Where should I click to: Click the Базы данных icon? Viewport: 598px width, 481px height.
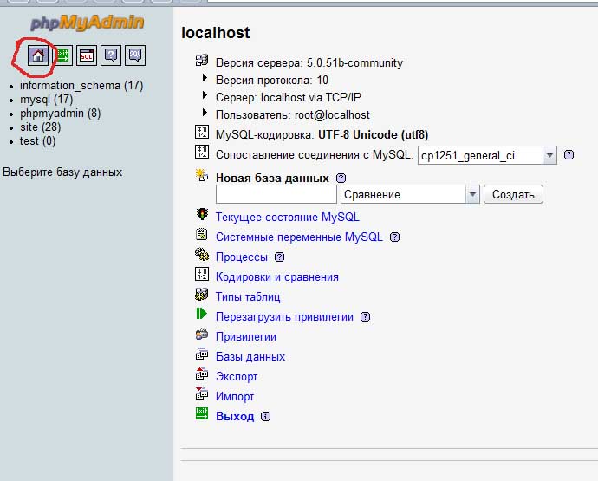click(202, 354)
